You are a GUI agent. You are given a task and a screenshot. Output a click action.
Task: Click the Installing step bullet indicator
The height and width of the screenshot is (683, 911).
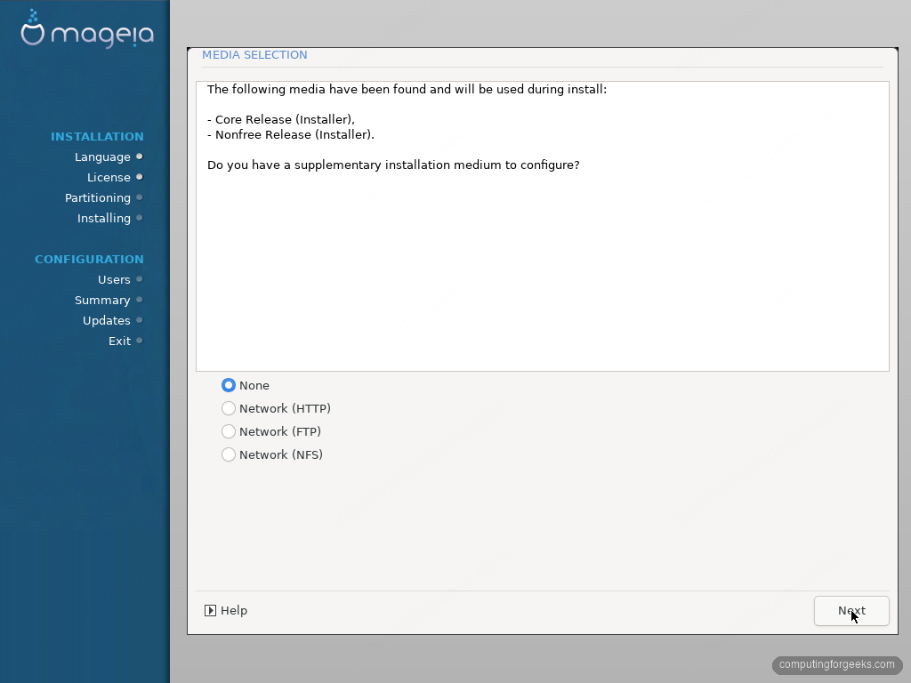pos(140,218)
